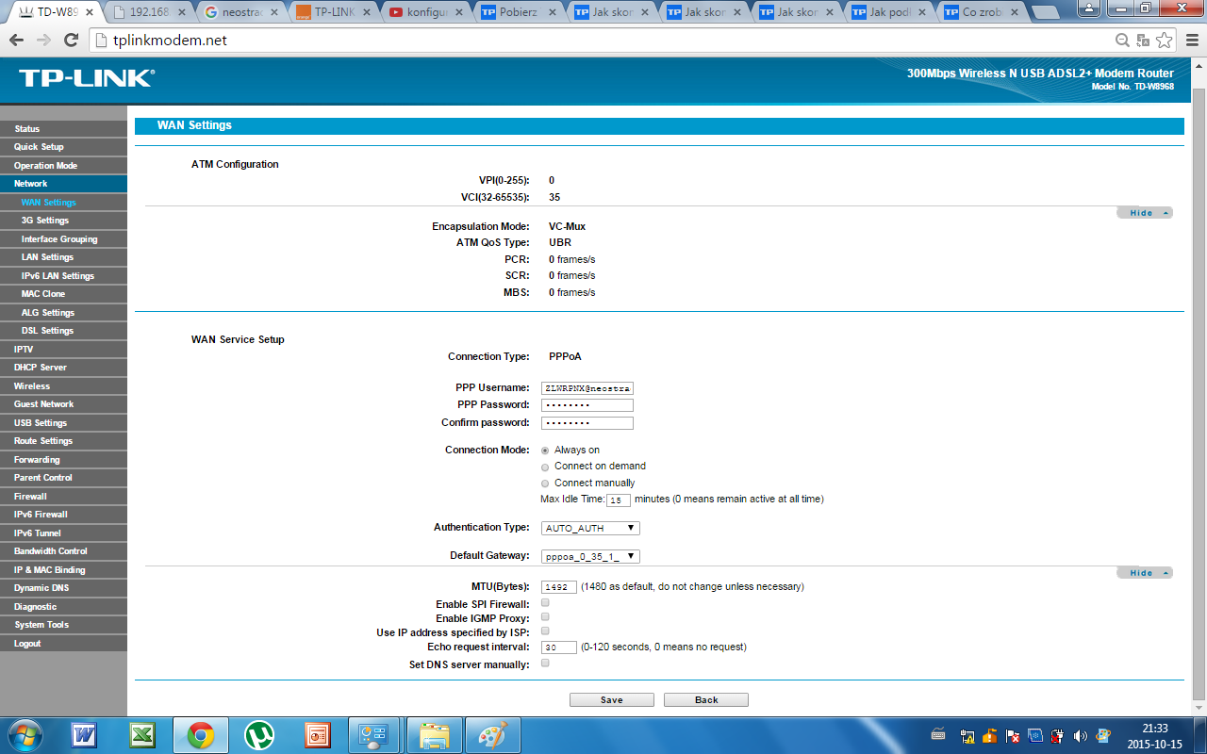
Task: Launch Excel from the taskbar
Action: point(142,734)
